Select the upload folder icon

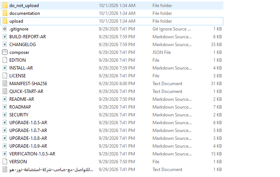(x=5, y=21)
